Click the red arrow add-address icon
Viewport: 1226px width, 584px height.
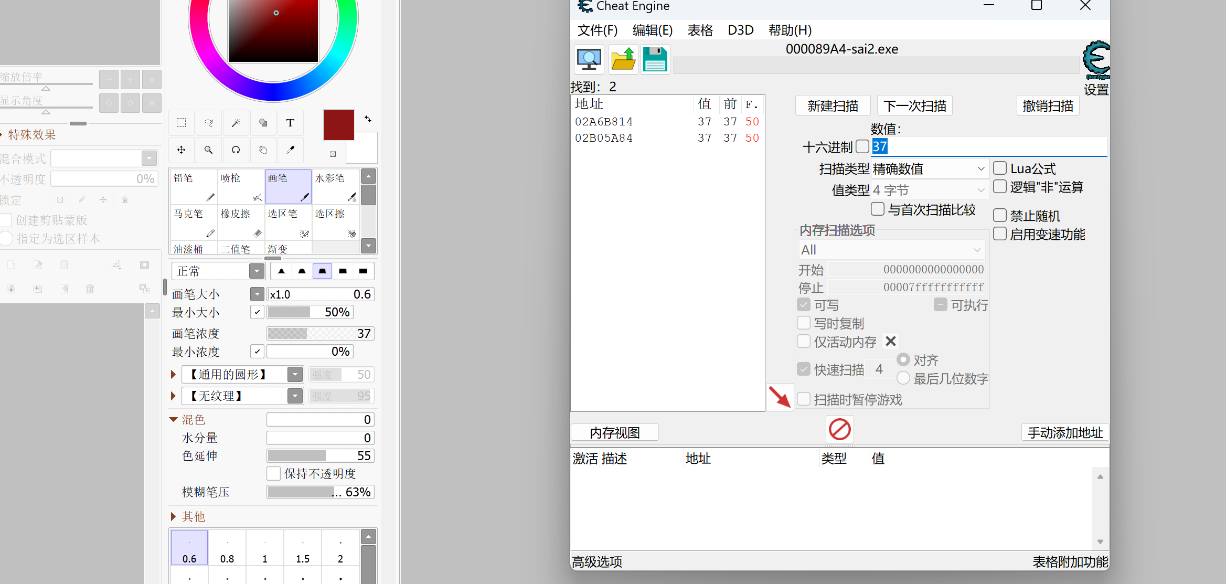(780, 397)
